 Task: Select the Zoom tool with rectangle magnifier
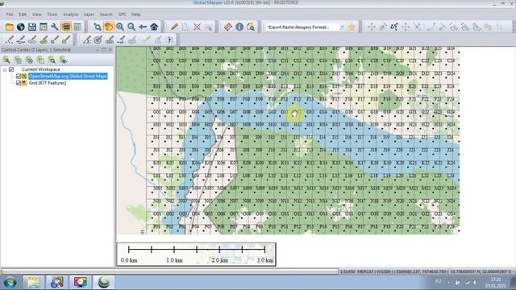coord(98,27)
